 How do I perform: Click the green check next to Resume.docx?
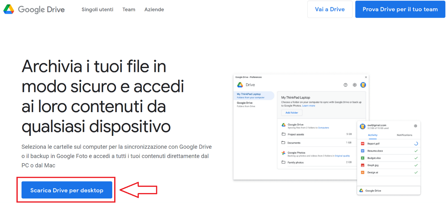tap(416, 151)
